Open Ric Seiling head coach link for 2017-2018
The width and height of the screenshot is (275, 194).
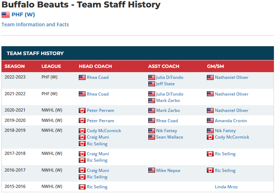(97, 160)
